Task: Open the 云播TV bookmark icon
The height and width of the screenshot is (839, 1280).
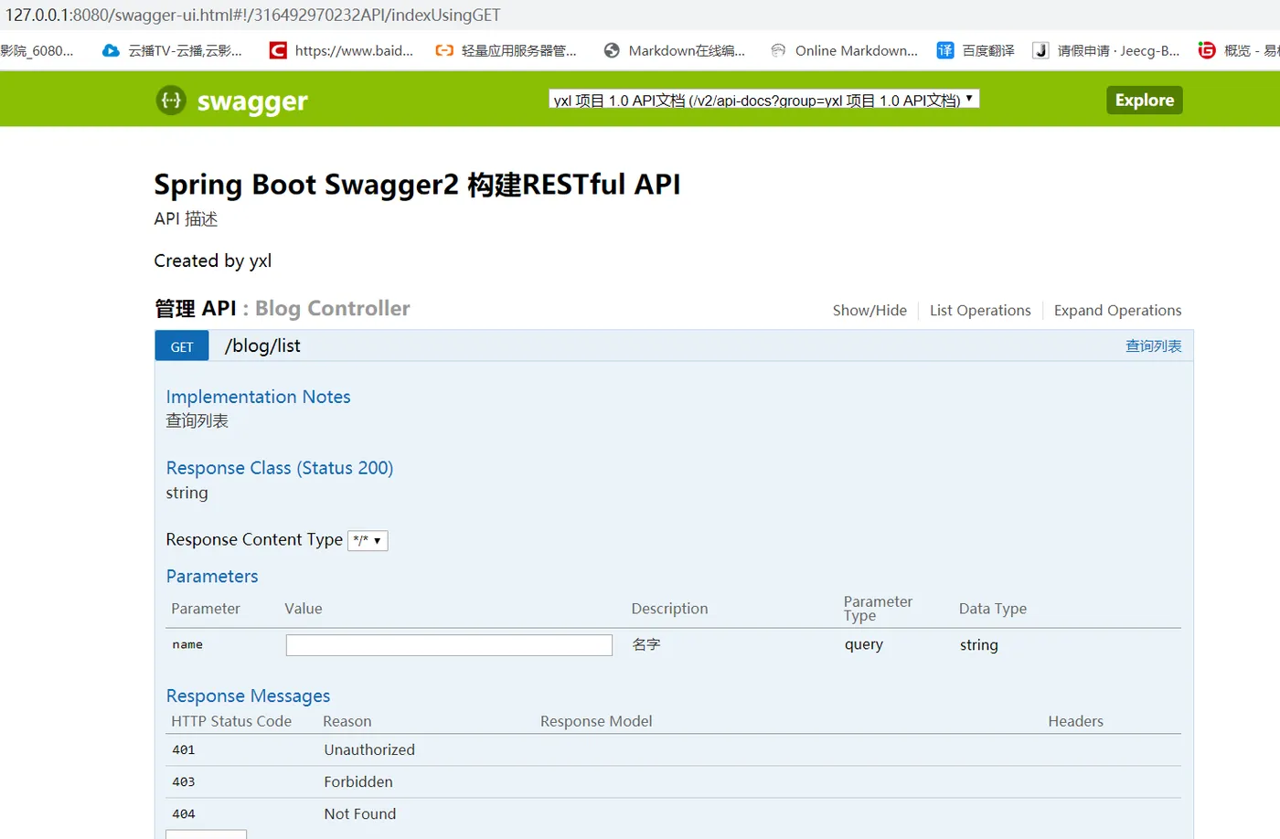Action: [x=111, y=50]
